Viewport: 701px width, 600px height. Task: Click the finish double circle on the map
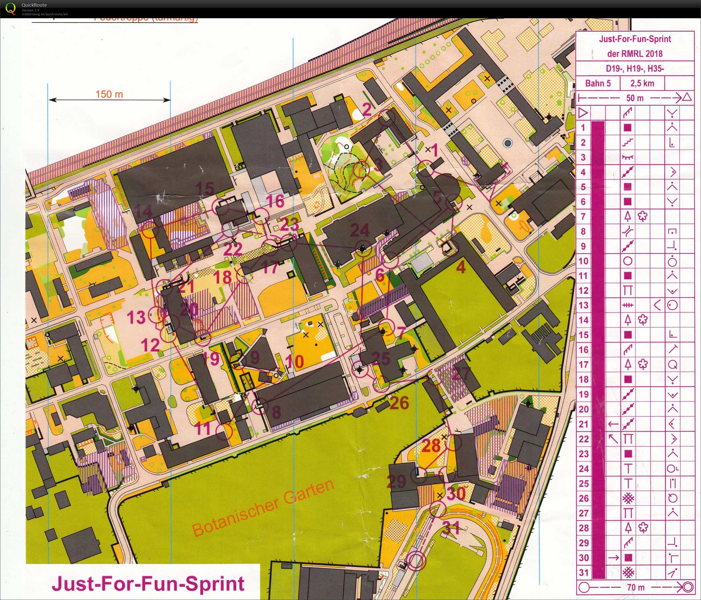(x=416, y=560)
